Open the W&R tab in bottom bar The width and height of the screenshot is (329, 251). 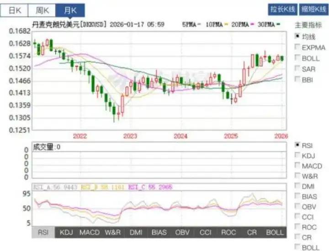[x=113, y=232]
